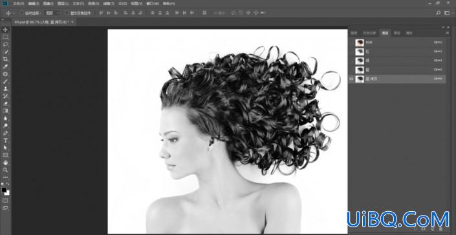Open the 图层 (Layer) menu
The width and height of the screenshot is (456, 235).
click(x=63, y=4)
